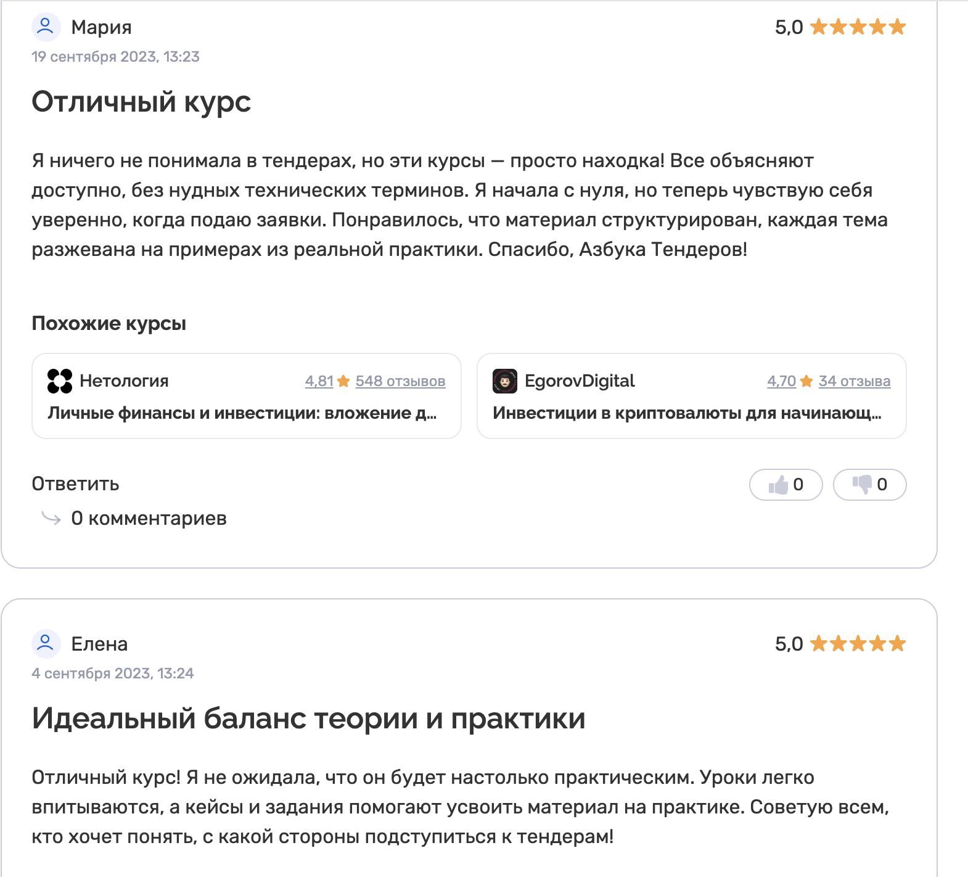
Task: Open the Личные финансы и инвестиции course
Action: [x=242, y=413]
